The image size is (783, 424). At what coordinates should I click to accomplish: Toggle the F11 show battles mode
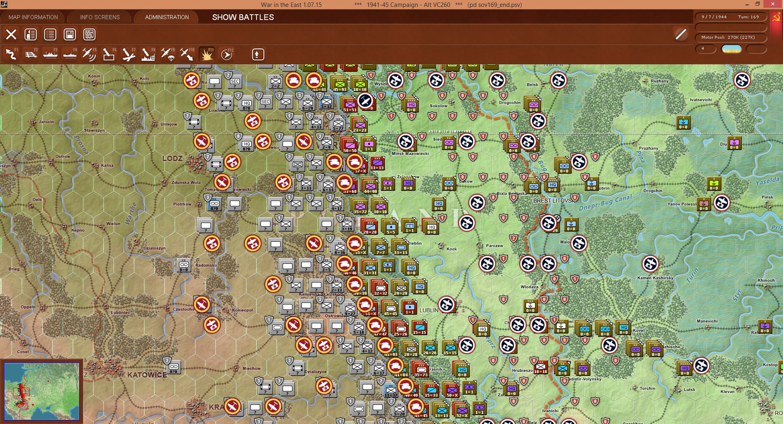[207, 54]
